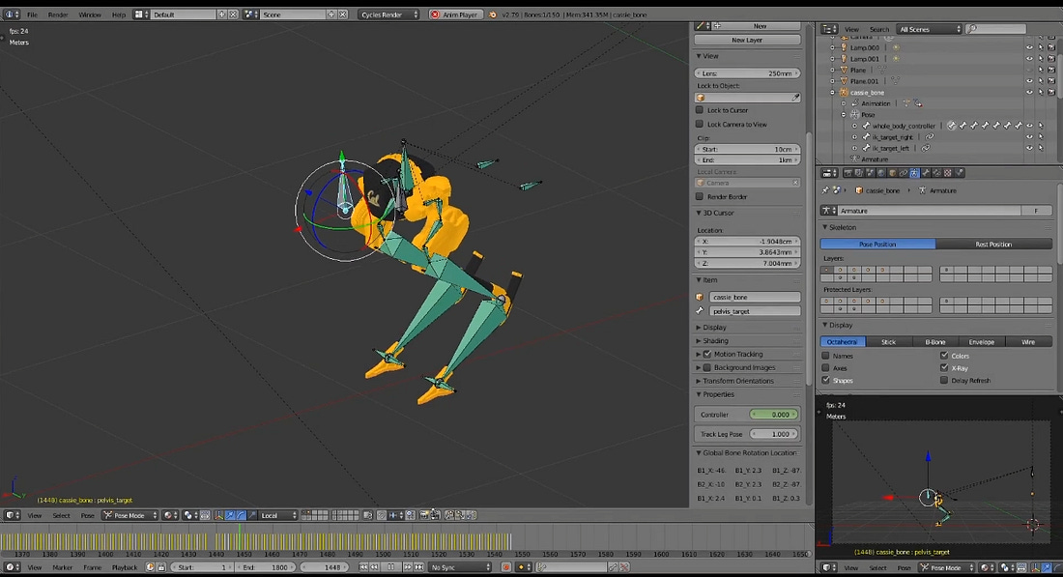Expand the Transform Orientations panel
The image size is (1063, 577).
pyautogui.click(x=700, y=381)
